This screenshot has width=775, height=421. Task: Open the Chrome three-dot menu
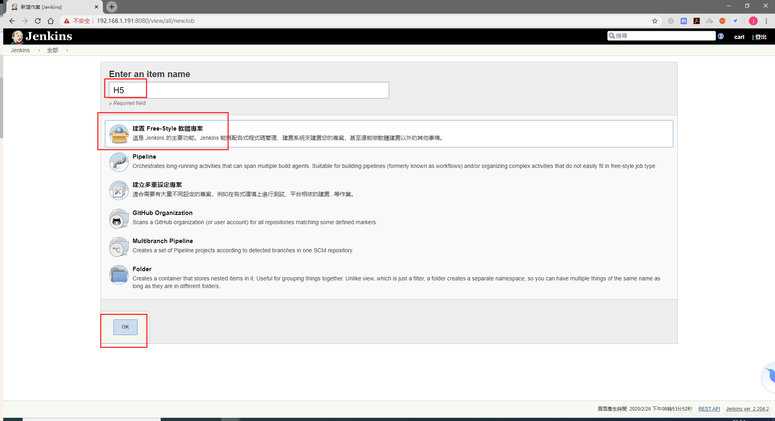click(767, 21)
